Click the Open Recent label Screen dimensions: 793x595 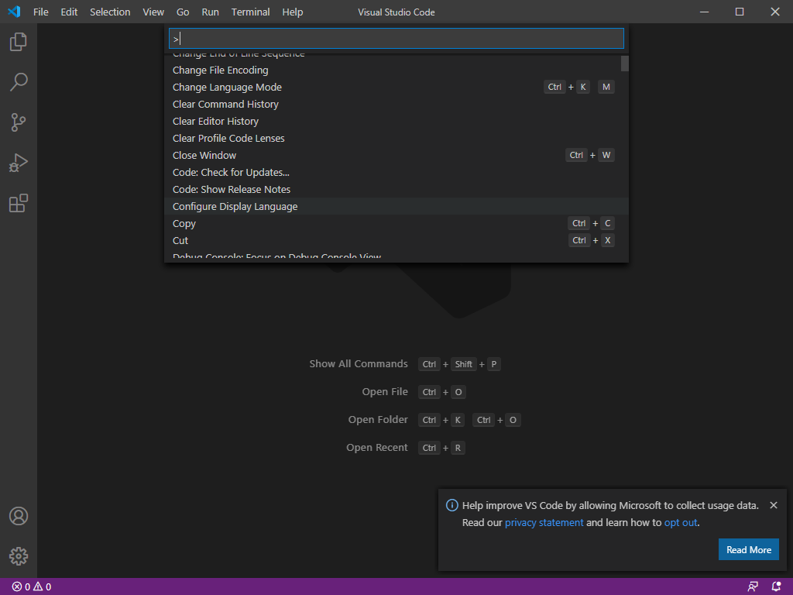tap(377, 447)
